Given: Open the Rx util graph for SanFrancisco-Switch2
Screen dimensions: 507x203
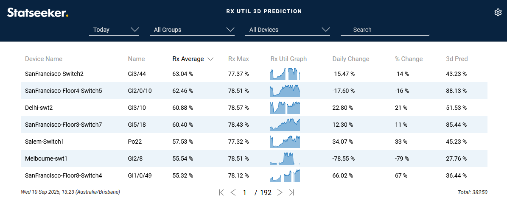Looking at the screenshot, I should click(285, 74).
